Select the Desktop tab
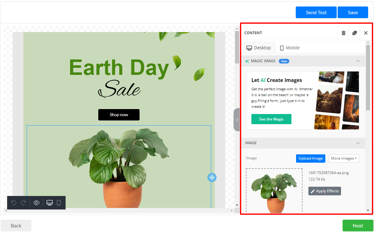The image size is (374, 232). (x=258, y=48)
